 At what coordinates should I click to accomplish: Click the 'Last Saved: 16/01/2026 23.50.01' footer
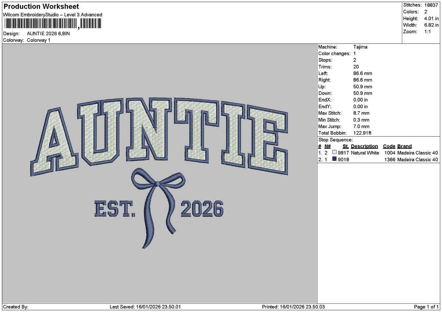(145, 307)
